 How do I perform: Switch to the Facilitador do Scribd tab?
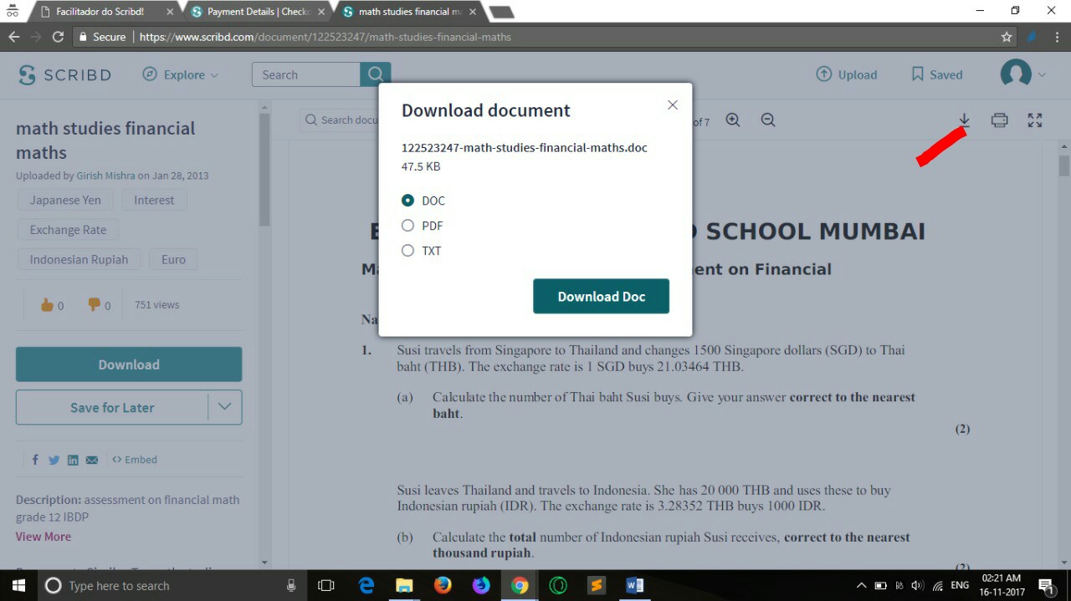(x=100, y=13)
